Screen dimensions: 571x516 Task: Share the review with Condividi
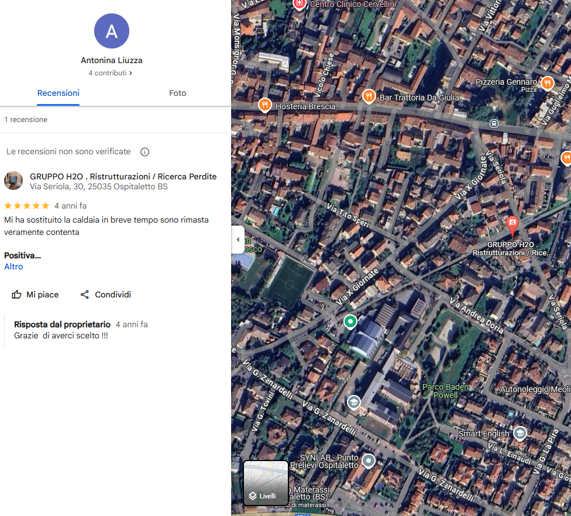click(x=106, y=295)
